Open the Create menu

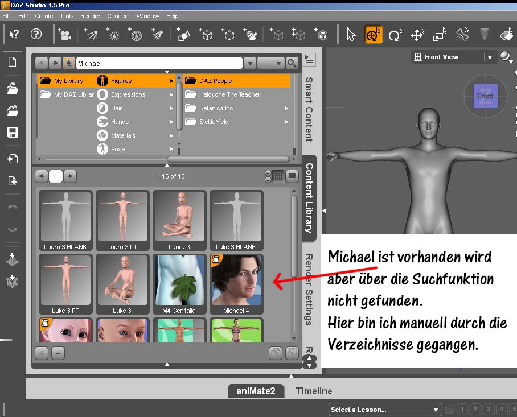44,16
